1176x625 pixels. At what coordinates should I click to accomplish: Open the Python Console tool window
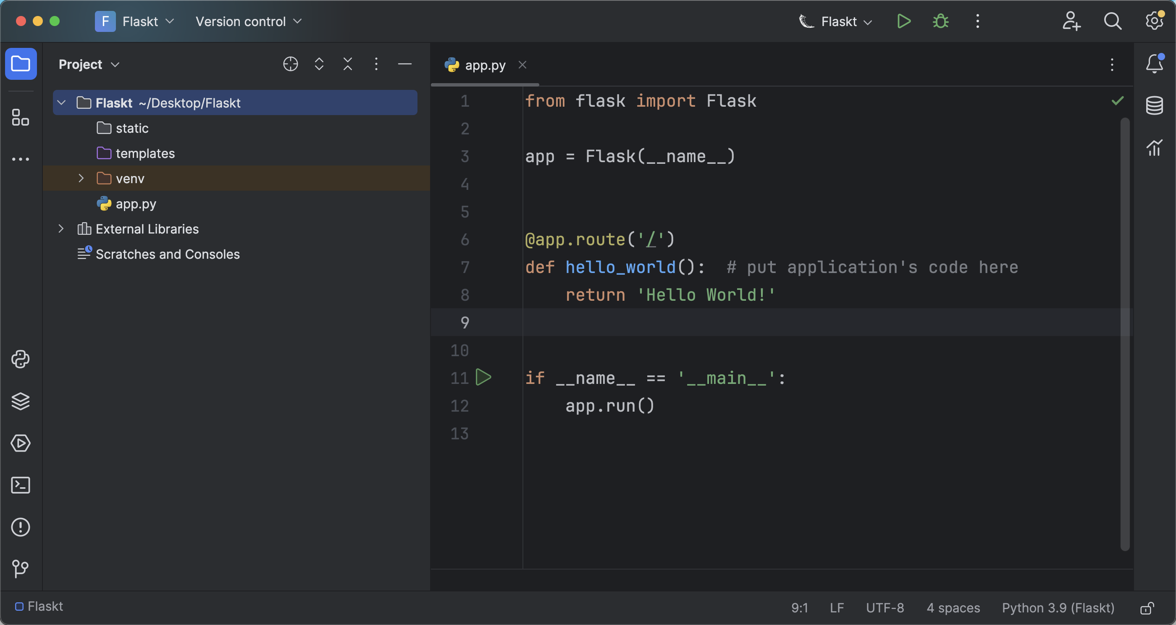21,359
